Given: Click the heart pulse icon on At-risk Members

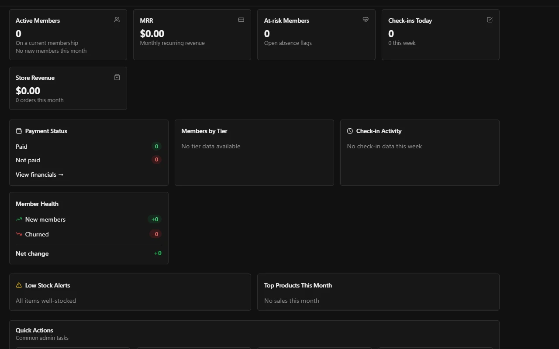Looking at the screenshot, I should pos(366,20).
